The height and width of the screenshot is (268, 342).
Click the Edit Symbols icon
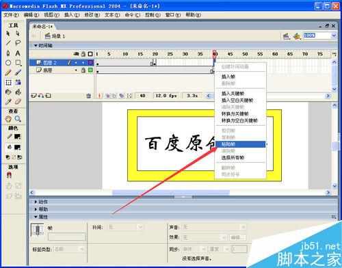click(x=297, y=36)
